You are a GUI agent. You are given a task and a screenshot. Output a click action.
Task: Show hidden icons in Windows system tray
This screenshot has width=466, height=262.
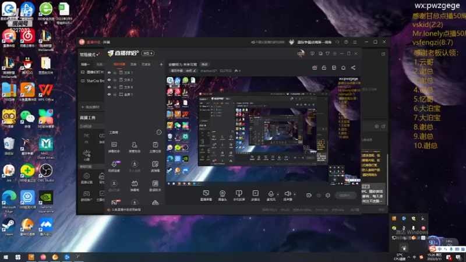pos(409,257)
